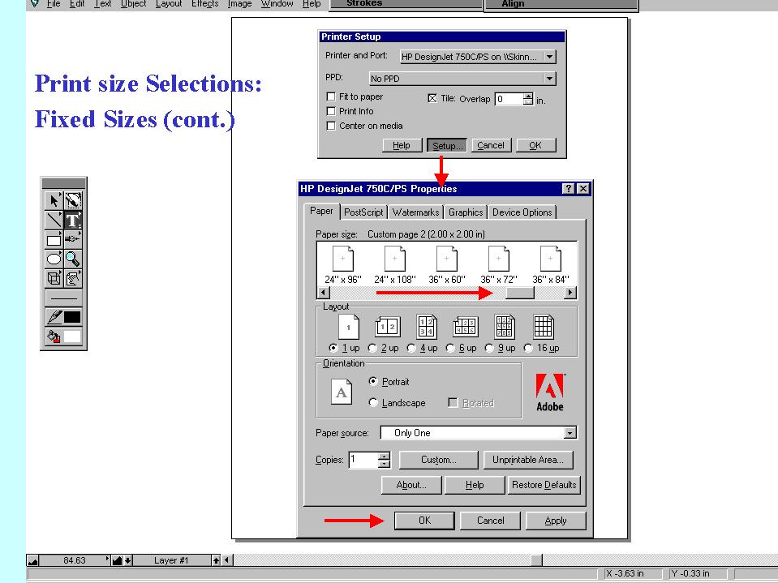Screen dimensions: 778x583
Task: Open the line weight box in toolbox
Action: click(x=63, y=298)
